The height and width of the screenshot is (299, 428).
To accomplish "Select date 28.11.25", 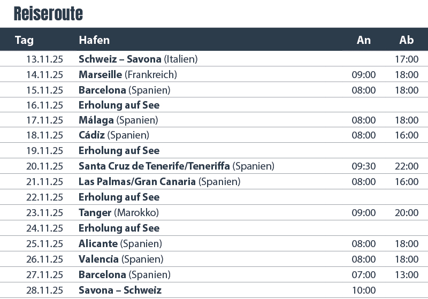I will point(44,290).
